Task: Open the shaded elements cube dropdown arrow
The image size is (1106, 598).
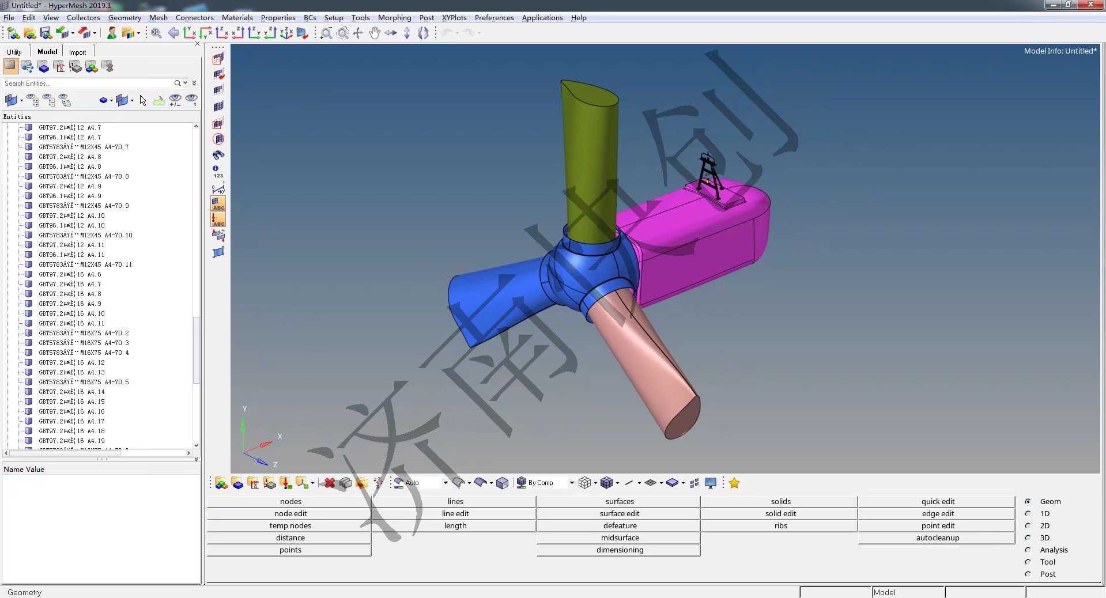Action: 617,483
